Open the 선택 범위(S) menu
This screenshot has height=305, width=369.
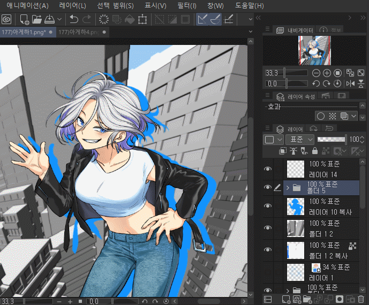point(115,6)
